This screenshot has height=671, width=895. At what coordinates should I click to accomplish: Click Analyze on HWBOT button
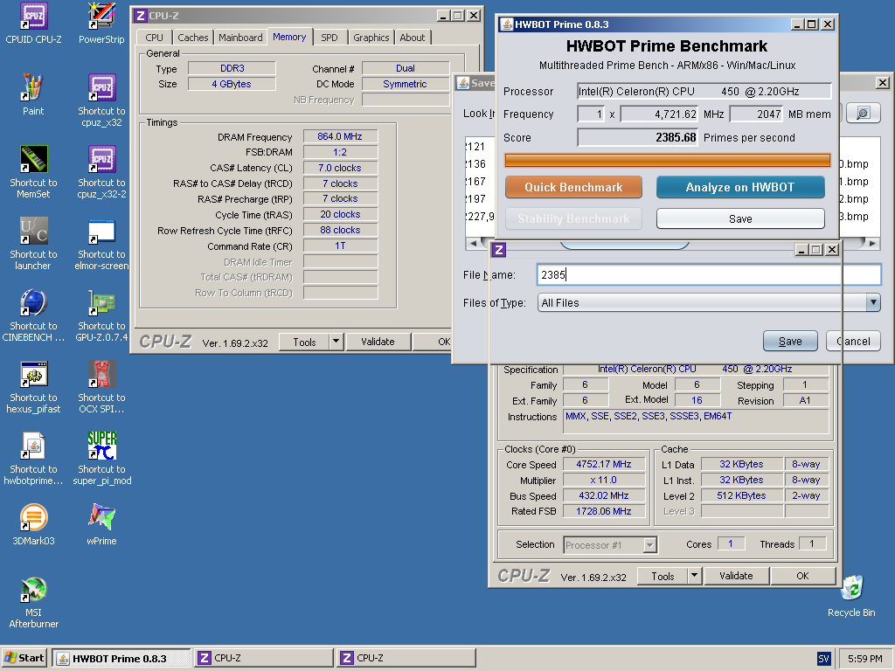739,187
